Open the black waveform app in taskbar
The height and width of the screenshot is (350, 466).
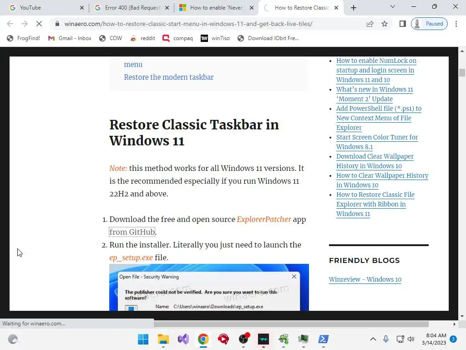pos(263,339)
